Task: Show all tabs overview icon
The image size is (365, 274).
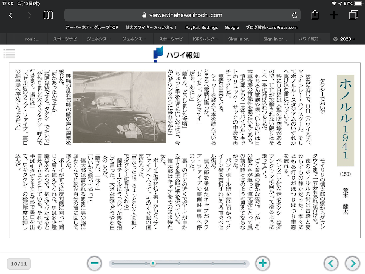Action: coord(353,15)
